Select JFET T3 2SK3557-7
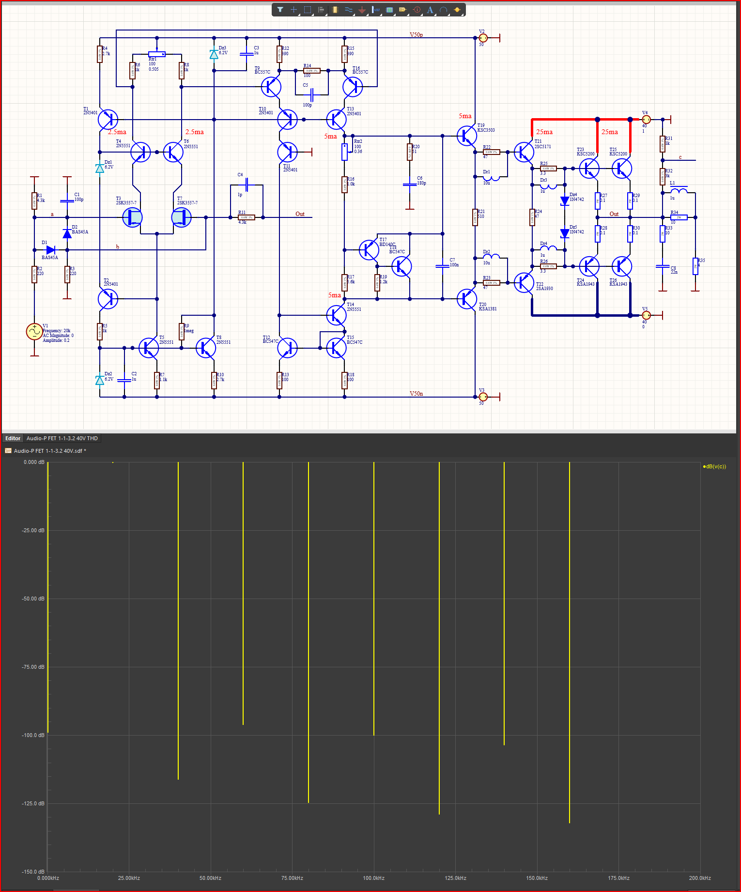The width and height of the screenshot is (741, 892). pos(132,217)
